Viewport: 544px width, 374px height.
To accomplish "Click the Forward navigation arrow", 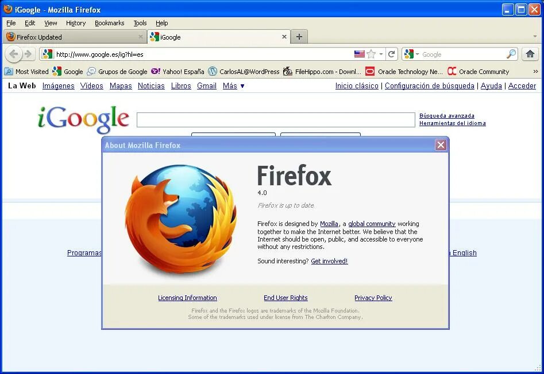I will click(x=29, y=54).
